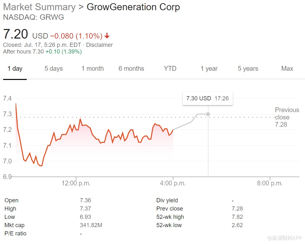Select the YTD tab
Image resolution: width=305 pixels, height=244 pixels.
pos(170,68)
